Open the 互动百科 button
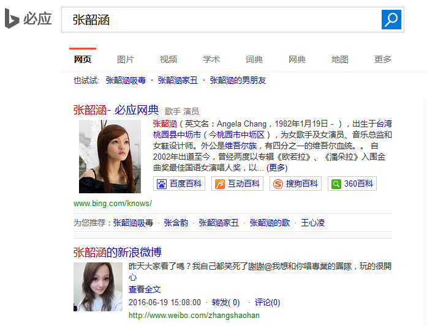 pyautogui.click(x=237, y=183)
